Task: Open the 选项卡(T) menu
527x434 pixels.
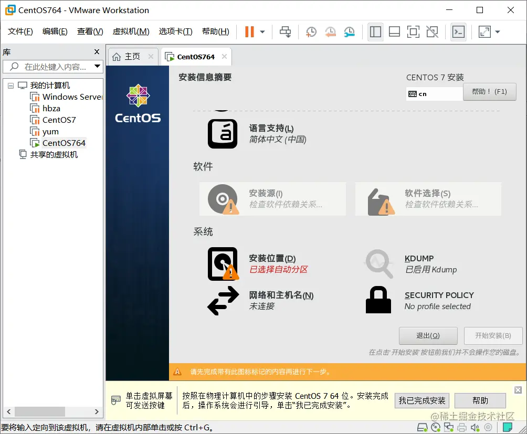Action: coord(175,31)
